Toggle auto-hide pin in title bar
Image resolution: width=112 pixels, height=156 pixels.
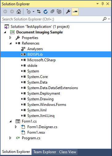[102, 4]
